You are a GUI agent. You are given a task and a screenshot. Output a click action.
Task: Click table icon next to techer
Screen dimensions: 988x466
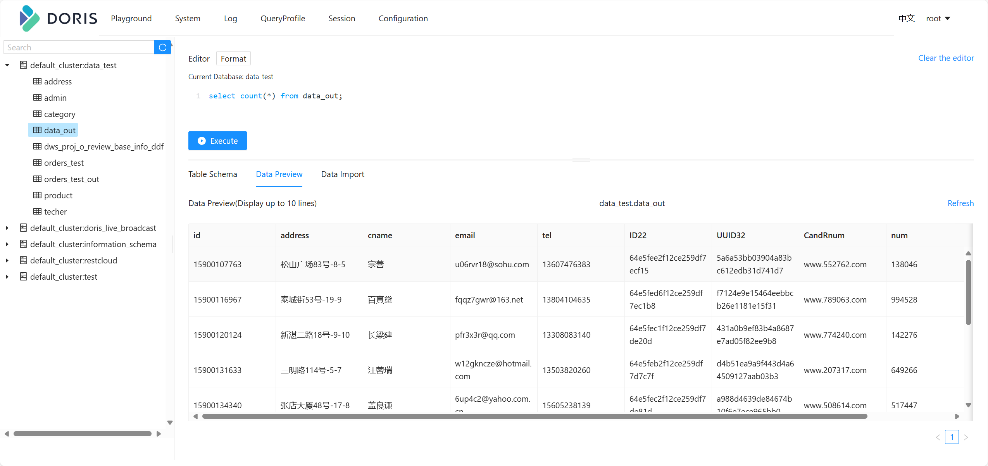(37, 212)
